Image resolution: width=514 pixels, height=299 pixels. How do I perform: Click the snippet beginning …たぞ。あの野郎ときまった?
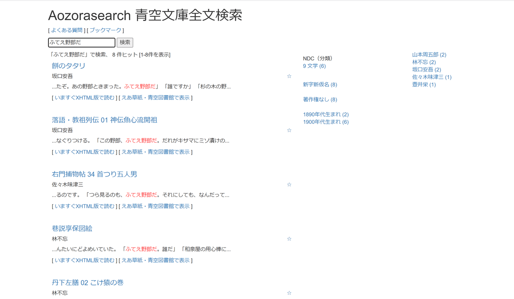pyautogui.click(x=141, y=87)
